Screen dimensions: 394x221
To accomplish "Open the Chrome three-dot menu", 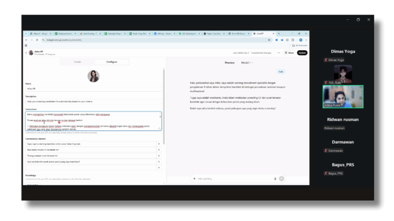I will pyautogui.click(x=306, y=40).
